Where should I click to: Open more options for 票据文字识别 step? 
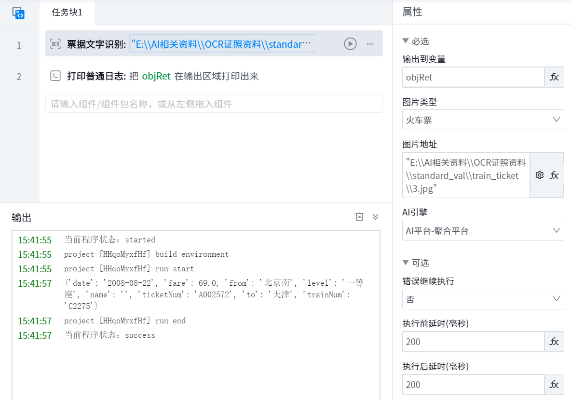pos(370,44)
